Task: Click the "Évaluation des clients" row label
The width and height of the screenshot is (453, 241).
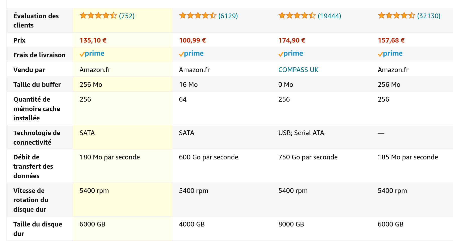Action: (36, 21)
